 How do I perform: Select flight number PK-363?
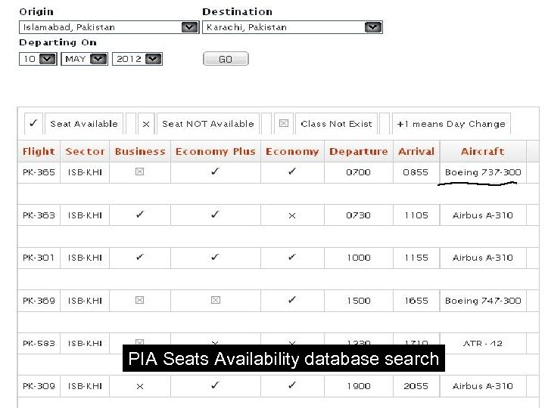click(x=39, y=215)
